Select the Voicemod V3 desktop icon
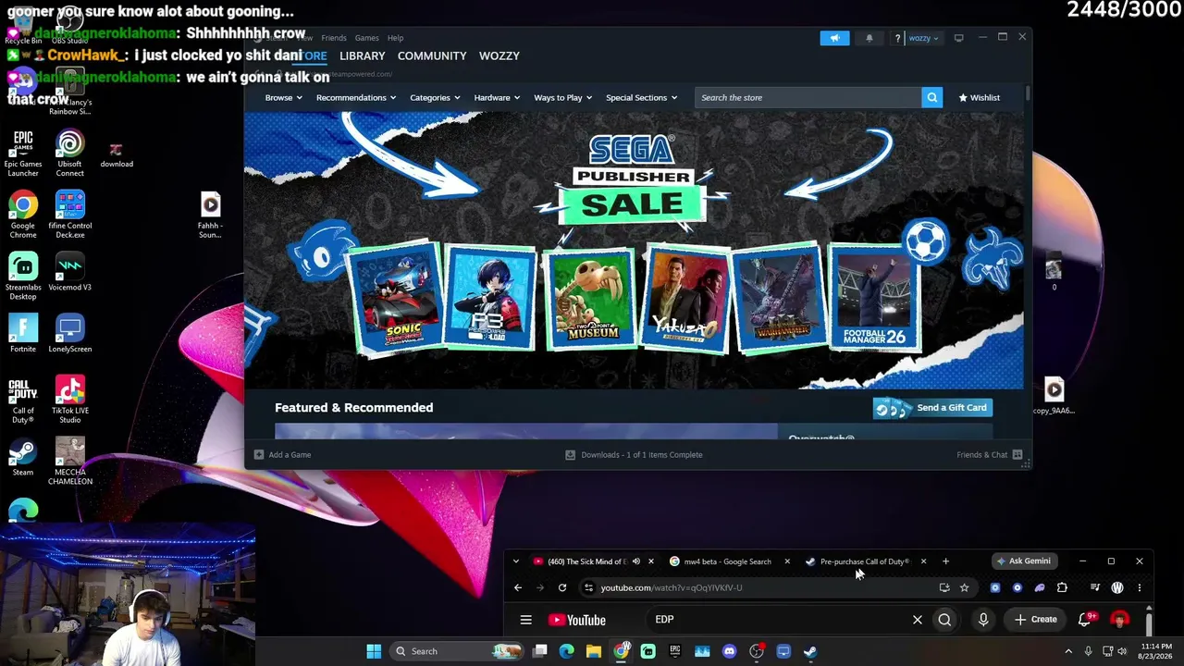The width and height of the screenshot is (1184, 666). click(x=69, y=272)
